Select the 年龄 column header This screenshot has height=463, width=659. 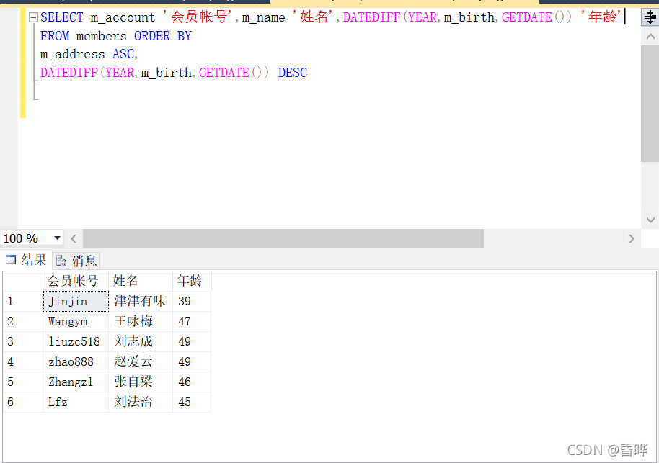pyautogui.click(x=192, y=281)
